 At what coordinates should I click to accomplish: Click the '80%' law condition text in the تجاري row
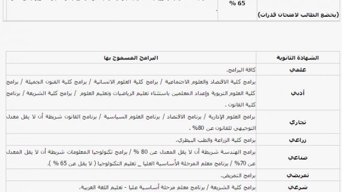[198, 128]
